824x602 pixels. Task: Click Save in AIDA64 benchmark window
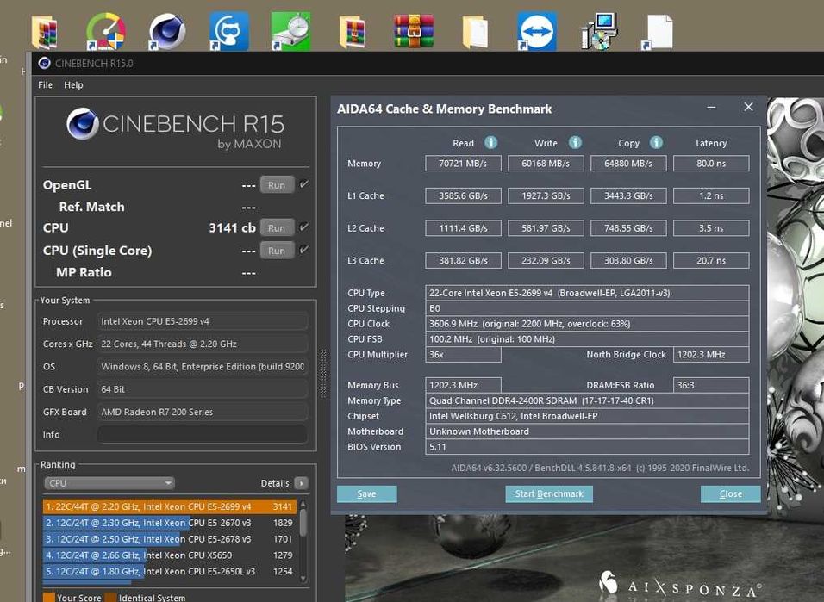click(x=367, y=493)
